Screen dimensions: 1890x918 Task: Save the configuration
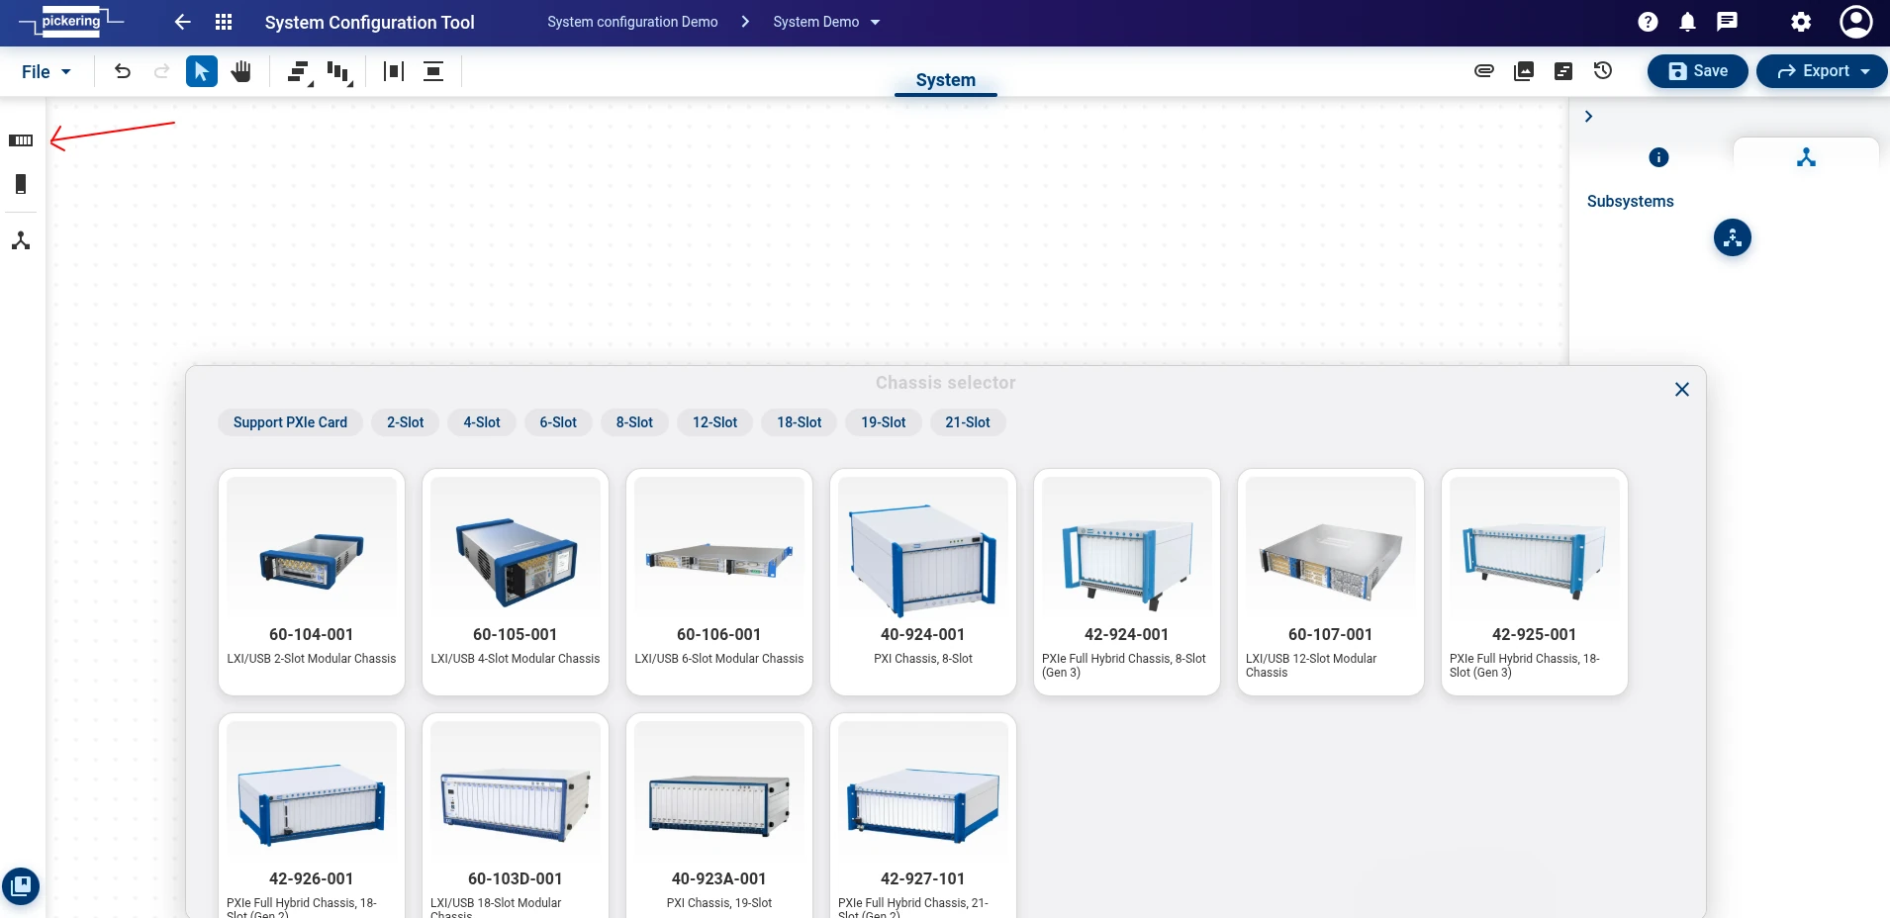coord(1697,71)
